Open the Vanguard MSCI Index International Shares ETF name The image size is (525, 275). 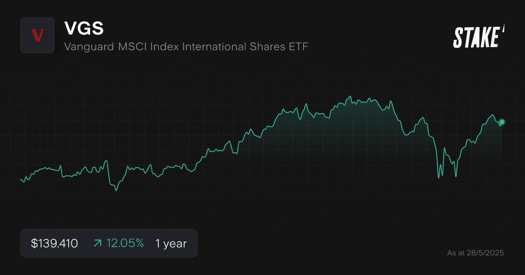pyautogui.click(x=186, y=47)
